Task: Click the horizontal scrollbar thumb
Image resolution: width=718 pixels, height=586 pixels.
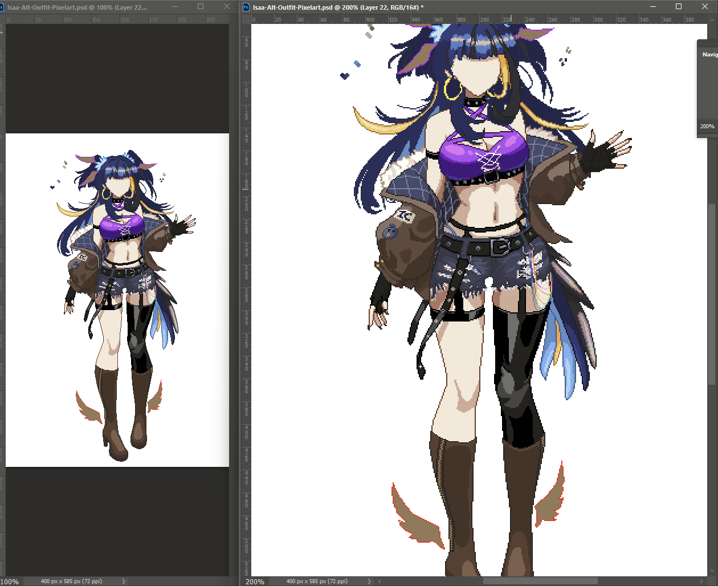Action: 540,581
